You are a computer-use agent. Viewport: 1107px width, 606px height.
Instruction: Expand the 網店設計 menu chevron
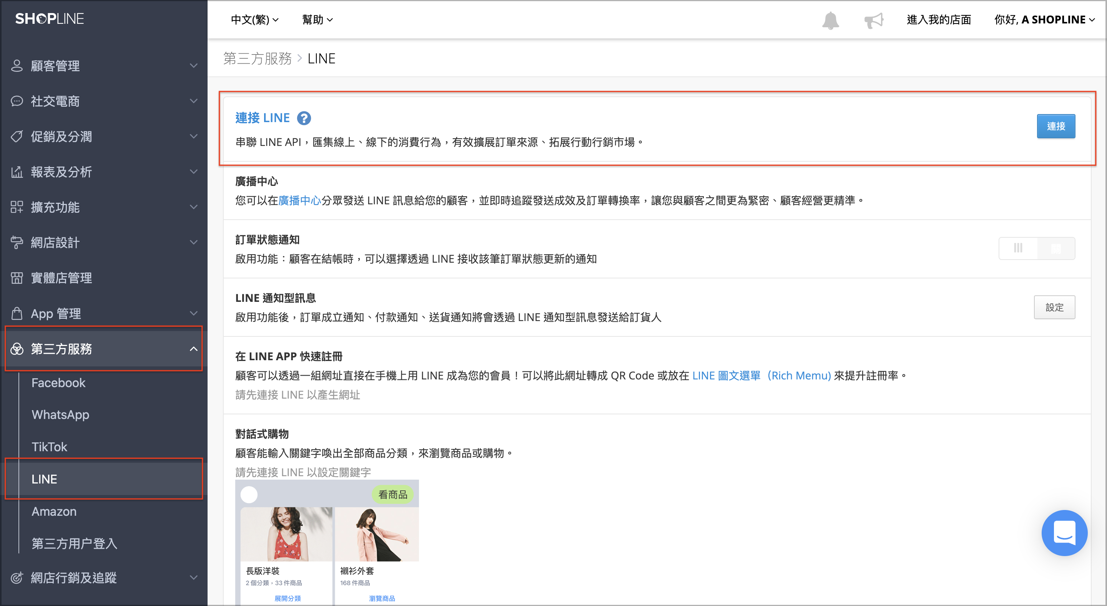[194, 242]
